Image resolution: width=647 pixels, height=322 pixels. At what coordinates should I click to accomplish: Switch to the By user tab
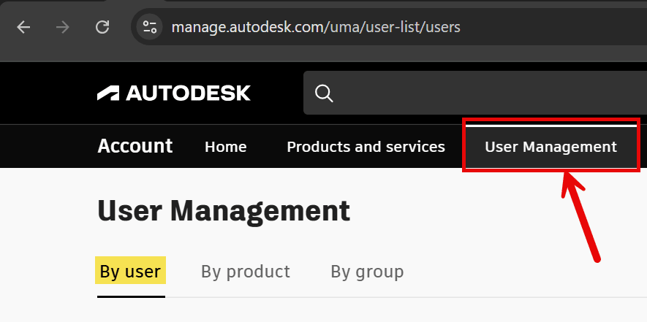coord(130,272)
